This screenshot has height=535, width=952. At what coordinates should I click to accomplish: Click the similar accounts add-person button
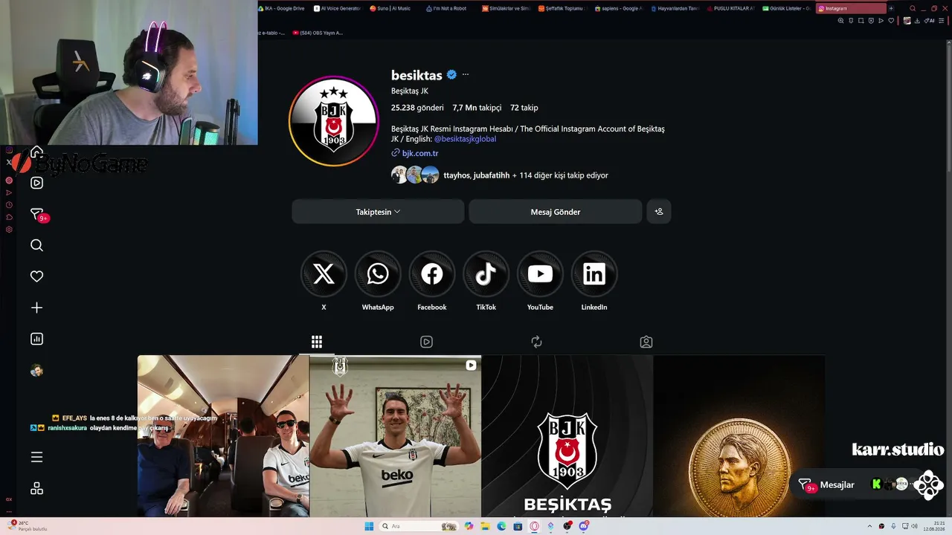coord(659,212)
